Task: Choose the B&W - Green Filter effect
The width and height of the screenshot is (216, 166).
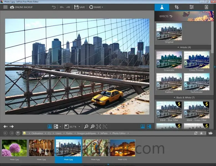Action: tap(197, 110)
